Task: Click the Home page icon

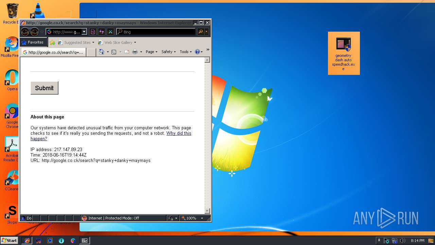Action: (101, 52)
